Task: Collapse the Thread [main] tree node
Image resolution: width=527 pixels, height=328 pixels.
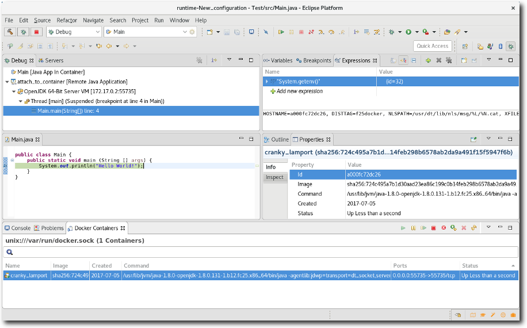Action: 20,101
